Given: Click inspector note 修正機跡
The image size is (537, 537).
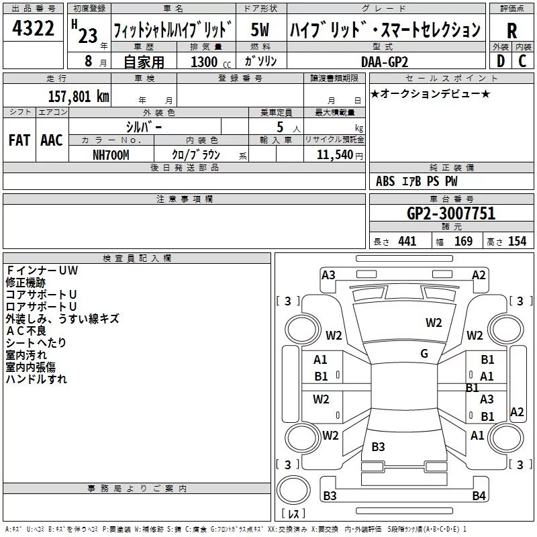Looking at the screenshot, I should point(26,283).
